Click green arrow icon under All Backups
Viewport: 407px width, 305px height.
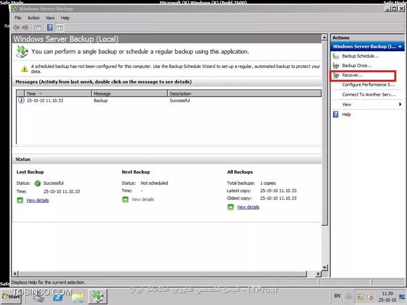(231, 207)
